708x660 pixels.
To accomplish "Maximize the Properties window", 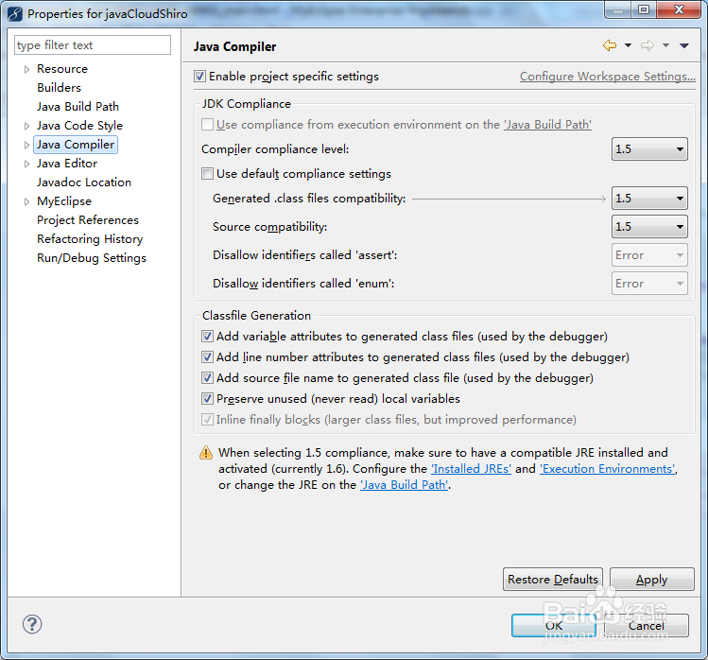I will [644, 9].
